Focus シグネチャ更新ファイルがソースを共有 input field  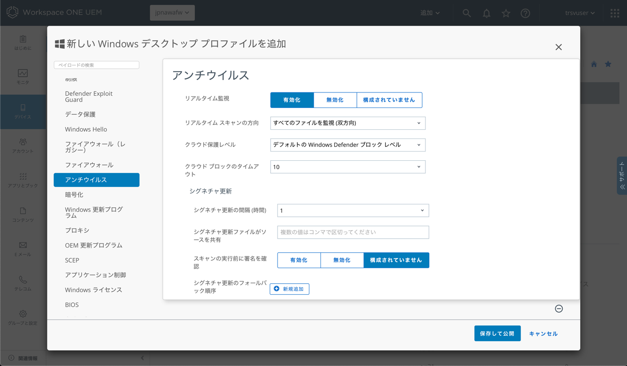click(x=353, y=232)
